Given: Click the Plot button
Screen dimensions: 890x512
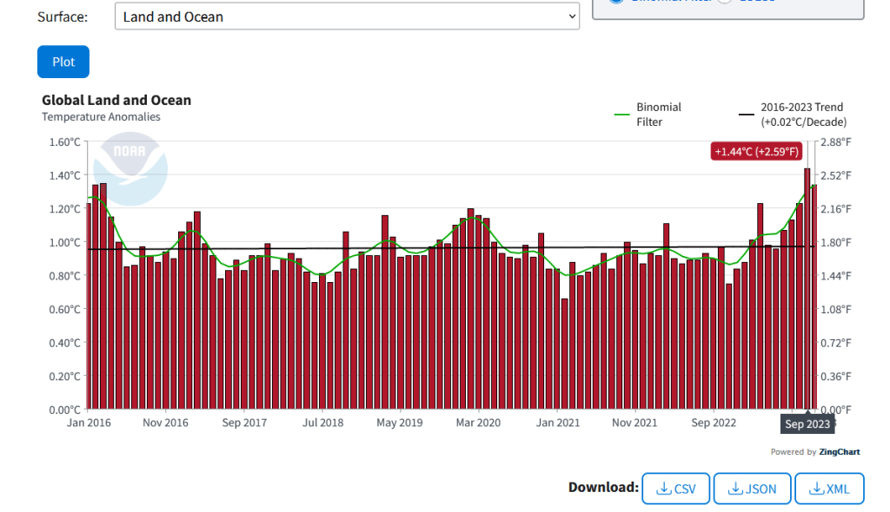Looking at the screenshot, I should pyautogui.click(x=63, y=62).
